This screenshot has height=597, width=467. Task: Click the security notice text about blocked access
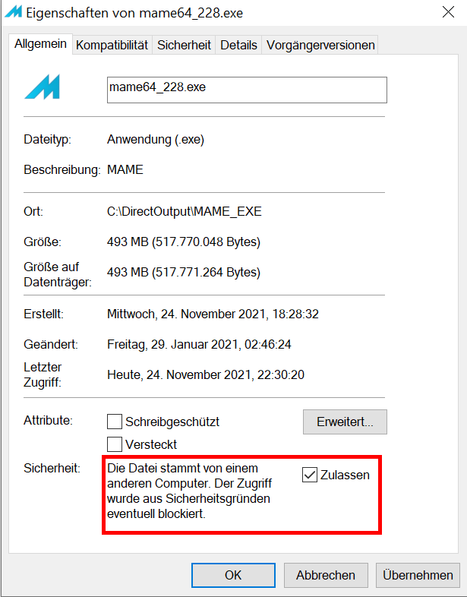pos(189,491)
